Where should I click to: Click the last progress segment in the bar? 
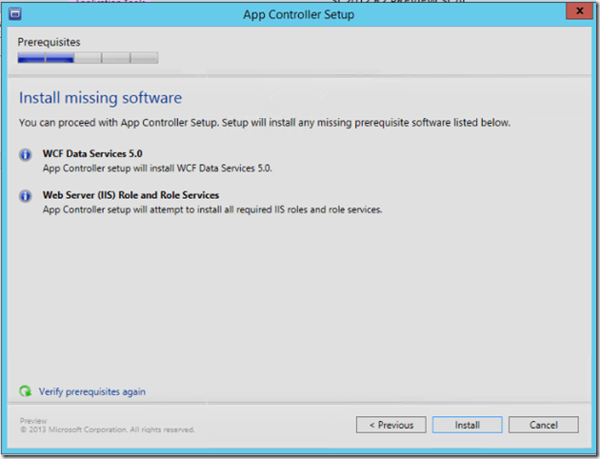(144, 58)
